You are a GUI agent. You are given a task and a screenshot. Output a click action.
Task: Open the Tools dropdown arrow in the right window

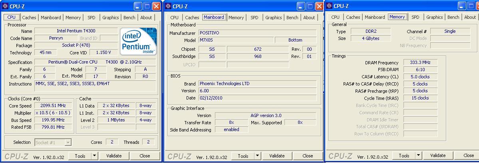pos(419,156)
